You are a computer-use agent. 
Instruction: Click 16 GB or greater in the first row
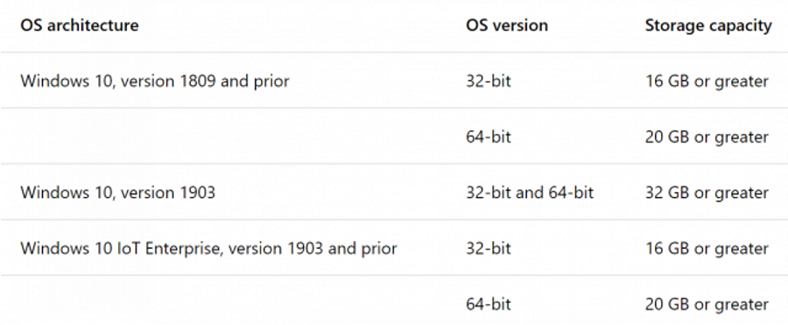point(707,81)
